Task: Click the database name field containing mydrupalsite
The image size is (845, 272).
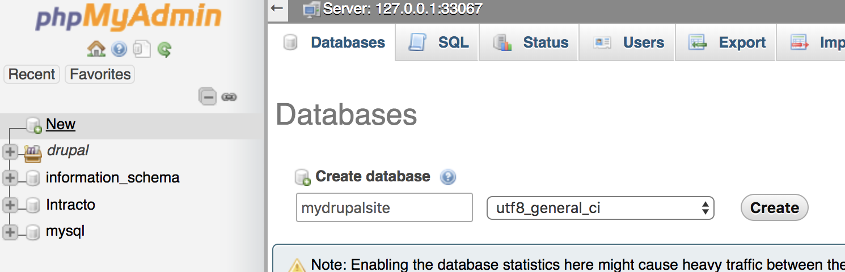Action: click(x=385, y=208)
